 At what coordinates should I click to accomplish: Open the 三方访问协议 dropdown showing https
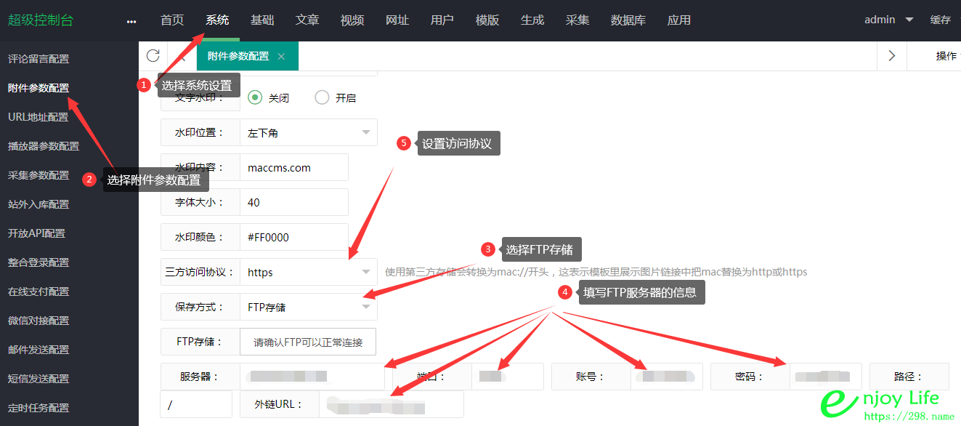point(308,272)
